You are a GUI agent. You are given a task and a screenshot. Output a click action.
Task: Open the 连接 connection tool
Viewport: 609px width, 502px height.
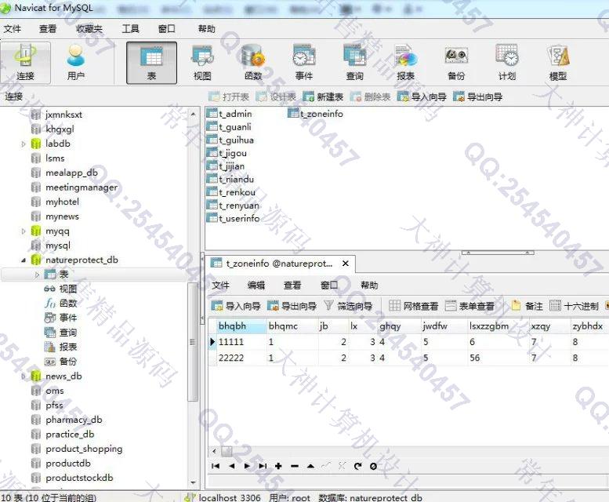(x=25, y=63)
